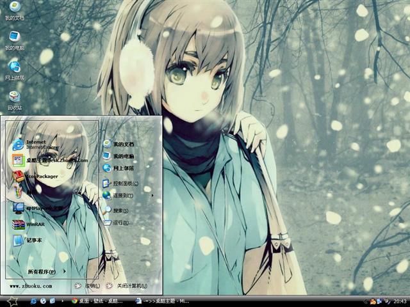Click the star-shaped Start button
410x307 pixels.
12,301
